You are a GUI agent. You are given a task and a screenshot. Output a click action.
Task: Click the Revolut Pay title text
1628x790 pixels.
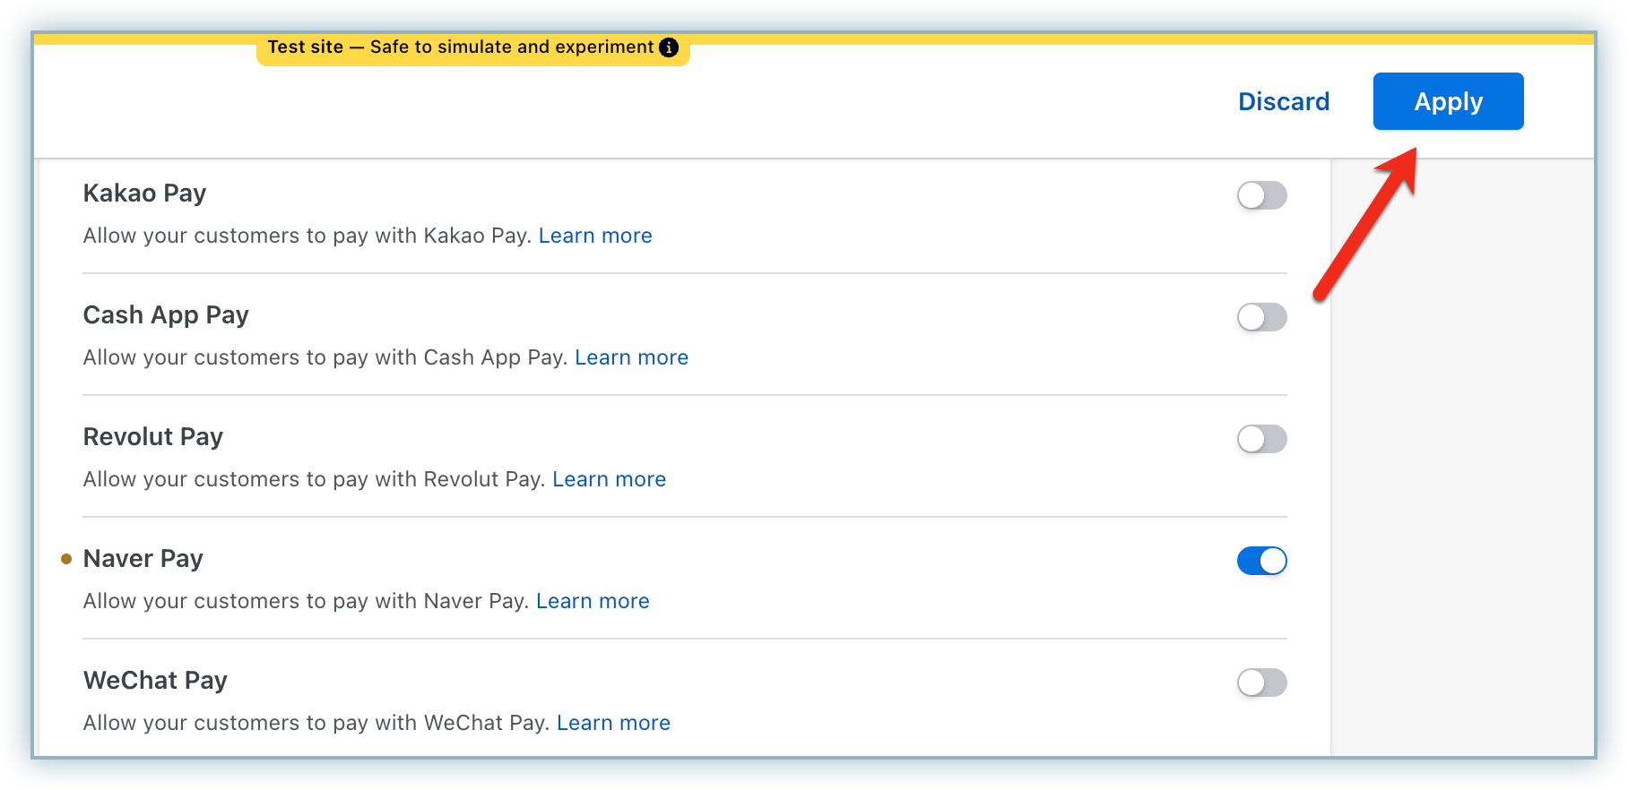(x=152, y=437)
